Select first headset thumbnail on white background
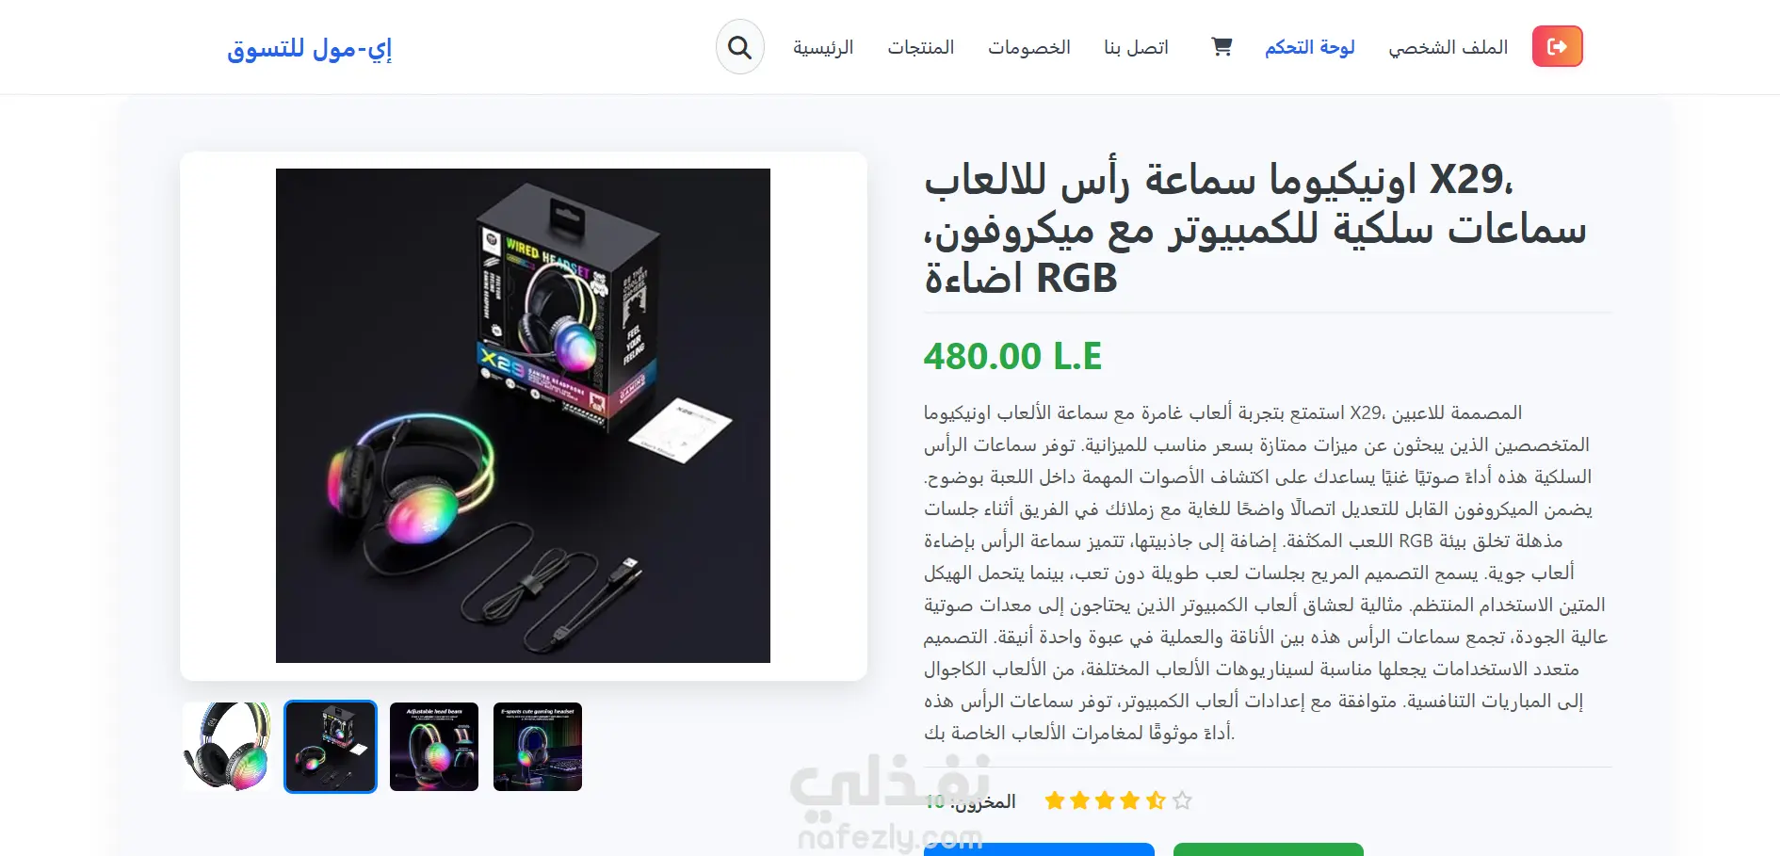The width and height of the screenshot is (1780, 856). point(227,747)
